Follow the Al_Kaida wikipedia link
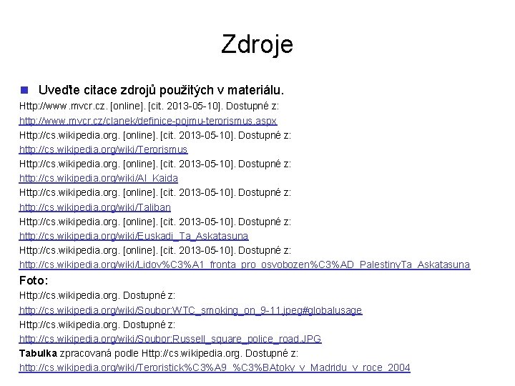Screen dimensions: 515x386 point(99,178)
